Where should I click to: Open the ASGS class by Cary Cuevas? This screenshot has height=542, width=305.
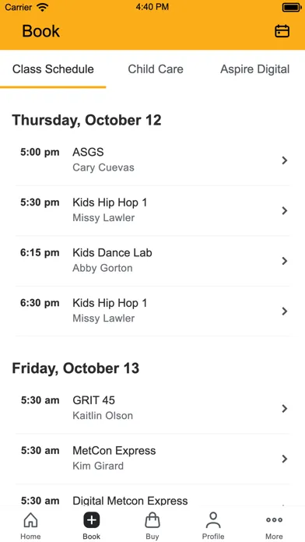click(x=152, y=160)
